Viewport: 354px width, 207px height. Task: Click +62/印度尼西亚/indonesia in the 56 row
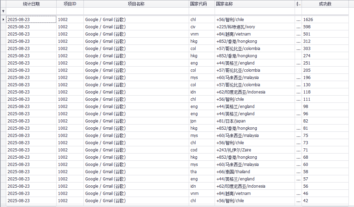[255, 186]
